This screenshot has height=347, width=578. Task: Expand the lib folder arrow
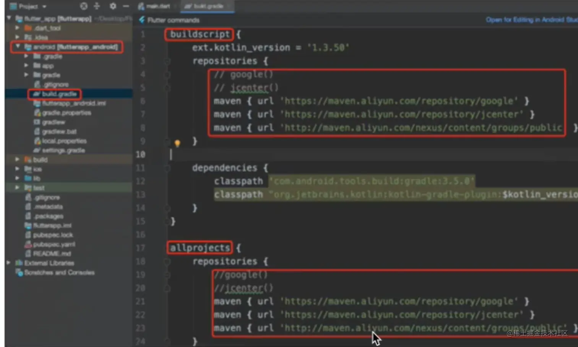pos(17,178)
